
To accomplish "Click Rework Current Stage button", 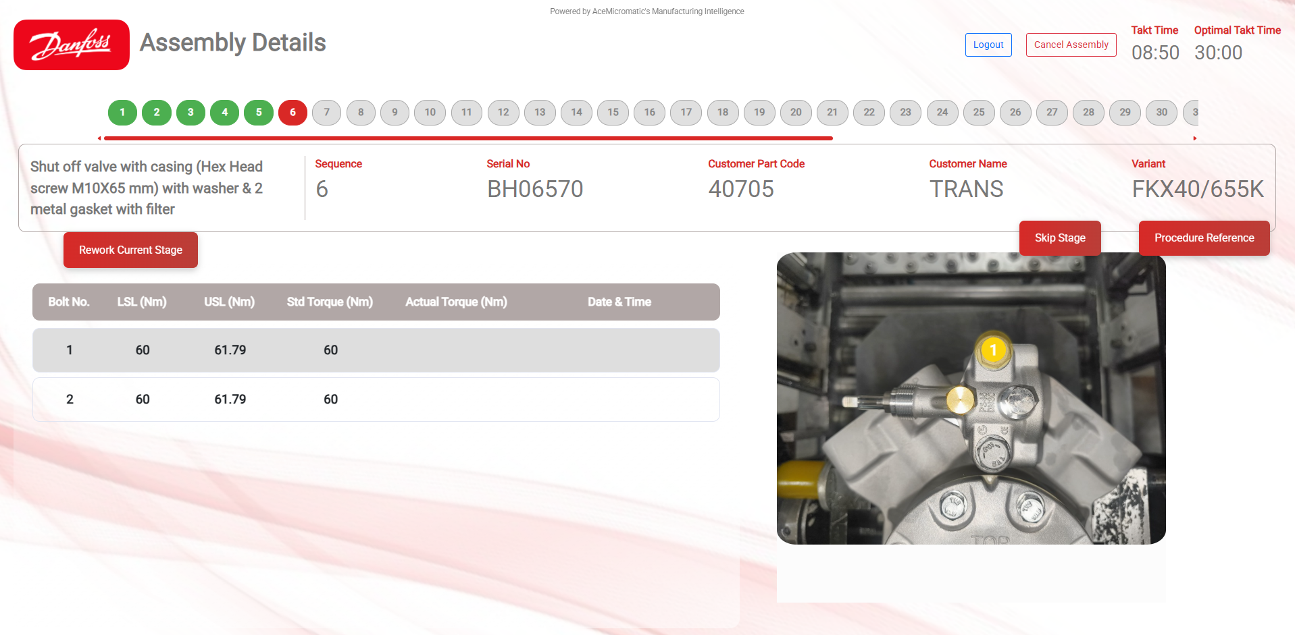I will 130,250.
